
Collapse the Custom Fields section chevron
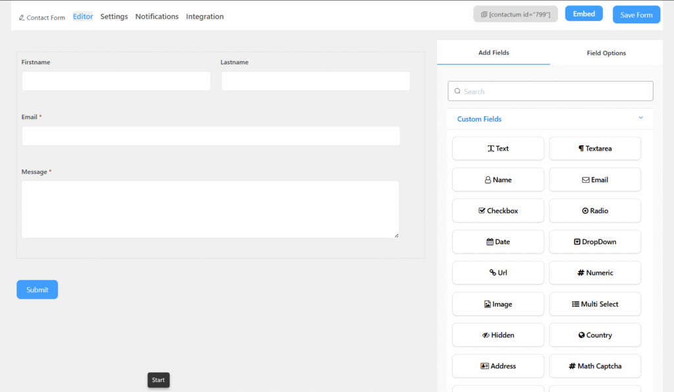(640, 118)
